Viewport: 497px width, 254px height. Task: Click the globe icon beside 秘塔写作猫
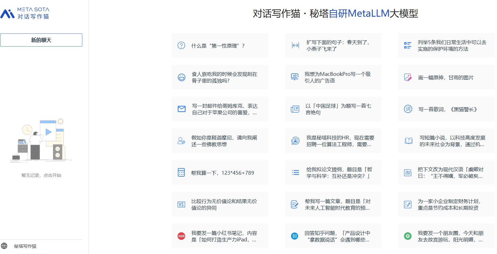[x=4, y=246]
